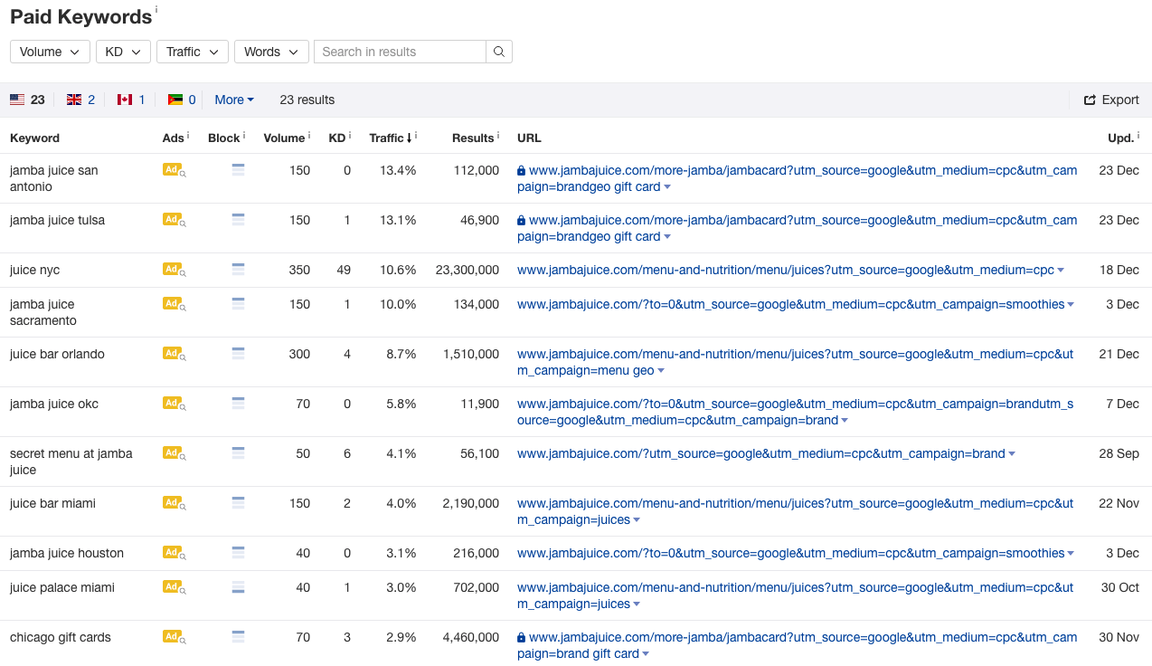Sort by the Traffic column header
Viewport: 1152px width, 666px height.
point(390,138)
